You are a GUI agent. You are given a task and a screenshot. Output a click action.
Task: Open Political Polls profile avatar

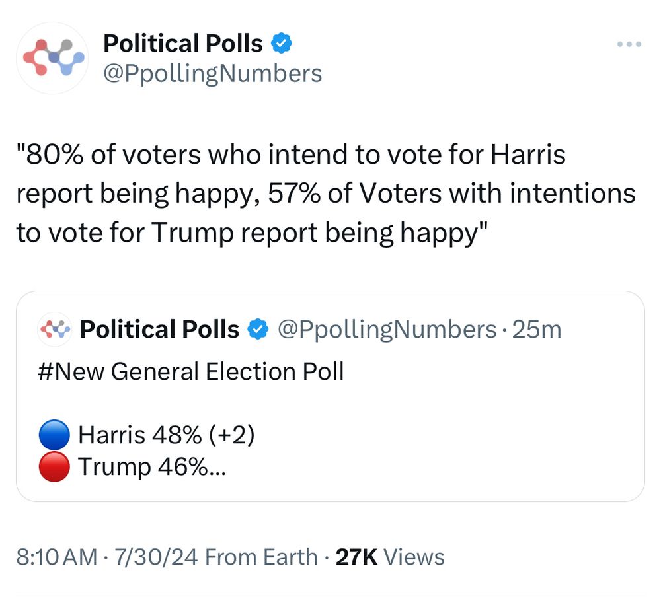coord(52,58)
